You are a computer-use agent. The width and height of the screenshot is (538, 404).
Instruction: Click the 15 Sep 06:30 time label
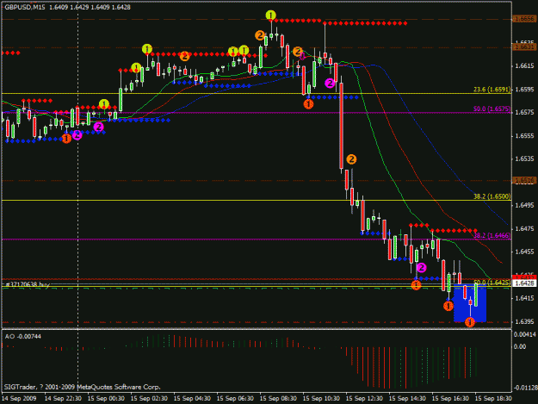click(x=235, y=399)
